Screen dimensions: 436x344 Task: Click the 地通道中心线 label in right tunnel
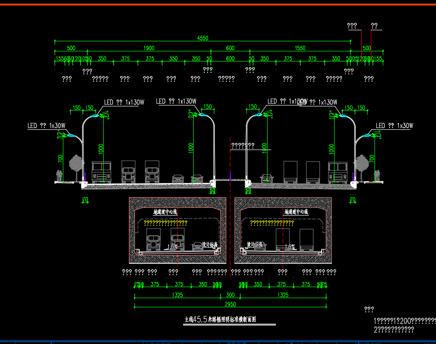pos(296,212)
